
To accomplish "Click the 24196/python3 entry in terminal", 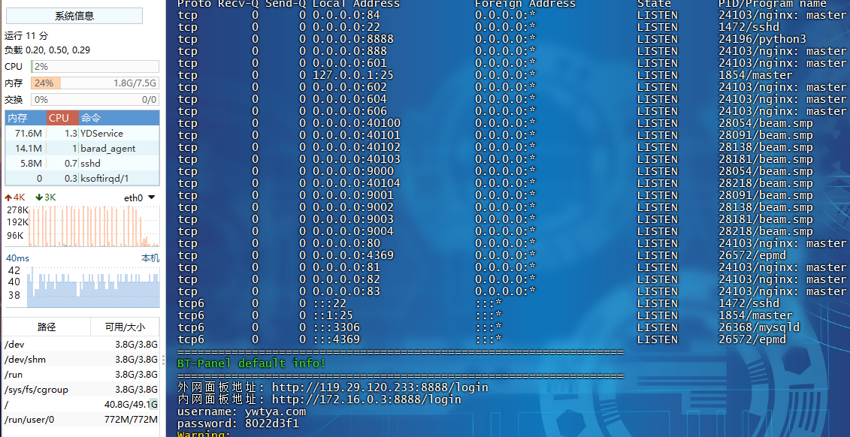I will pos(762,39).
